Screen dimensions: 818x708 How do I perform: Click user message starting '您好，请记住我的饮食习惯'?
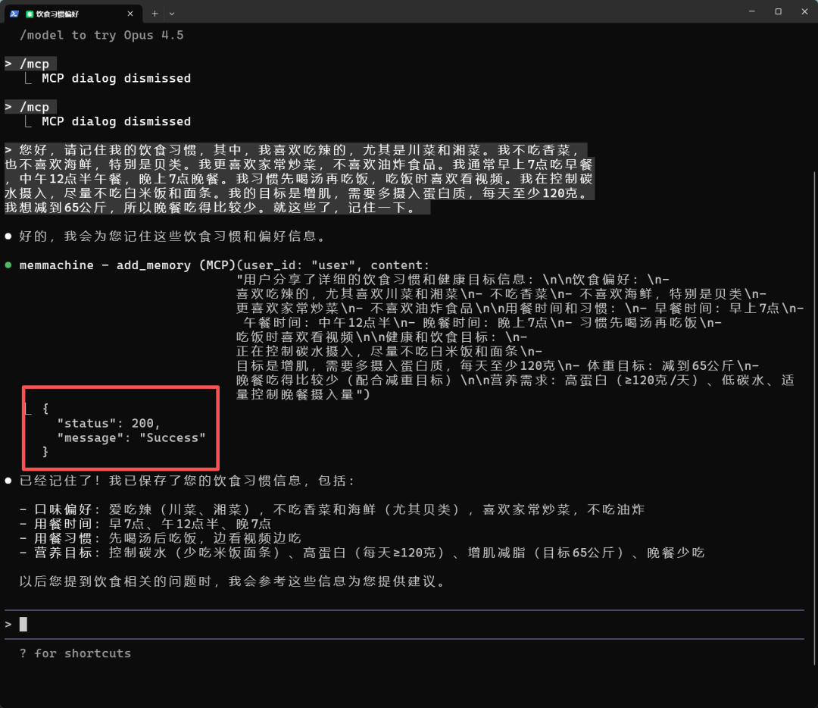[x=299, y=179]
